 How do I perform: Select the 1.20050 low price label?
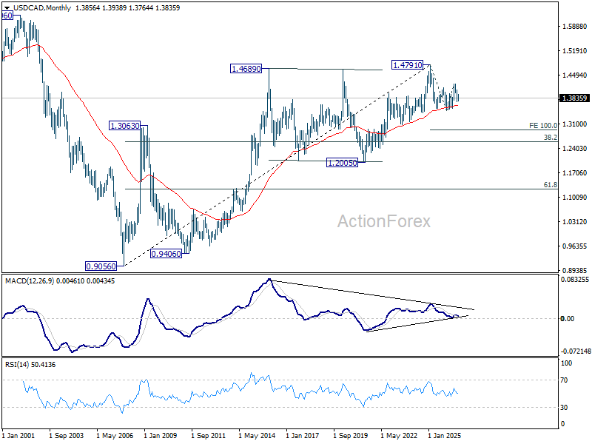[342, 163]
